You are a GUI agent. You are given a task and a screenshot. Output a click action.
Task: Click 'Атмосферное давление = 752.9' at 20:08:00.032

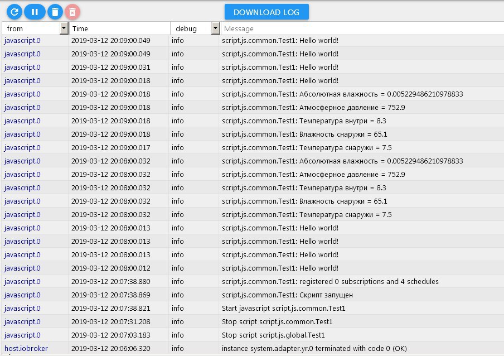click(313, 174)
